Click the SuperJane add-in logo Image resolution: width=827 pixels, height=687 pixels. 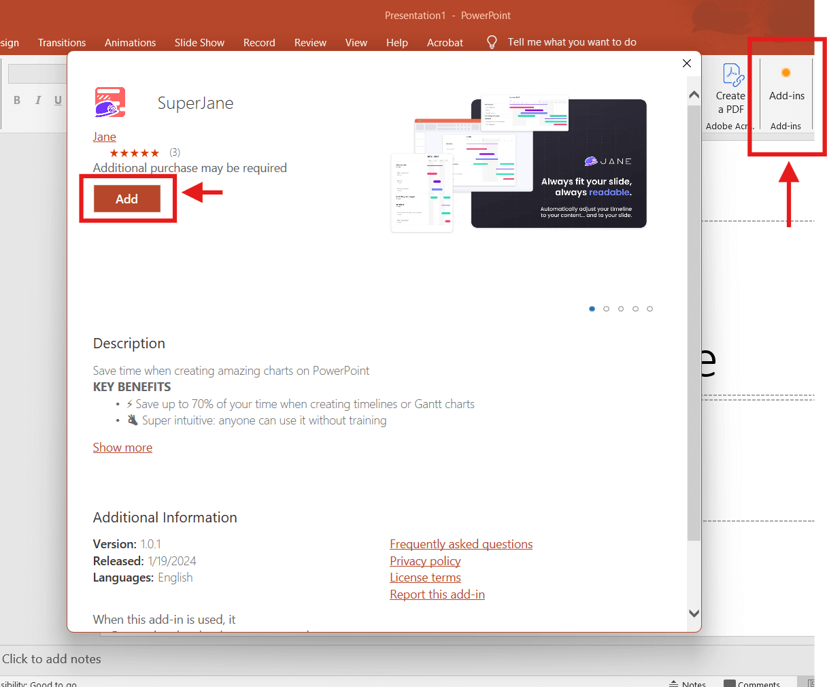pos(109,102)
